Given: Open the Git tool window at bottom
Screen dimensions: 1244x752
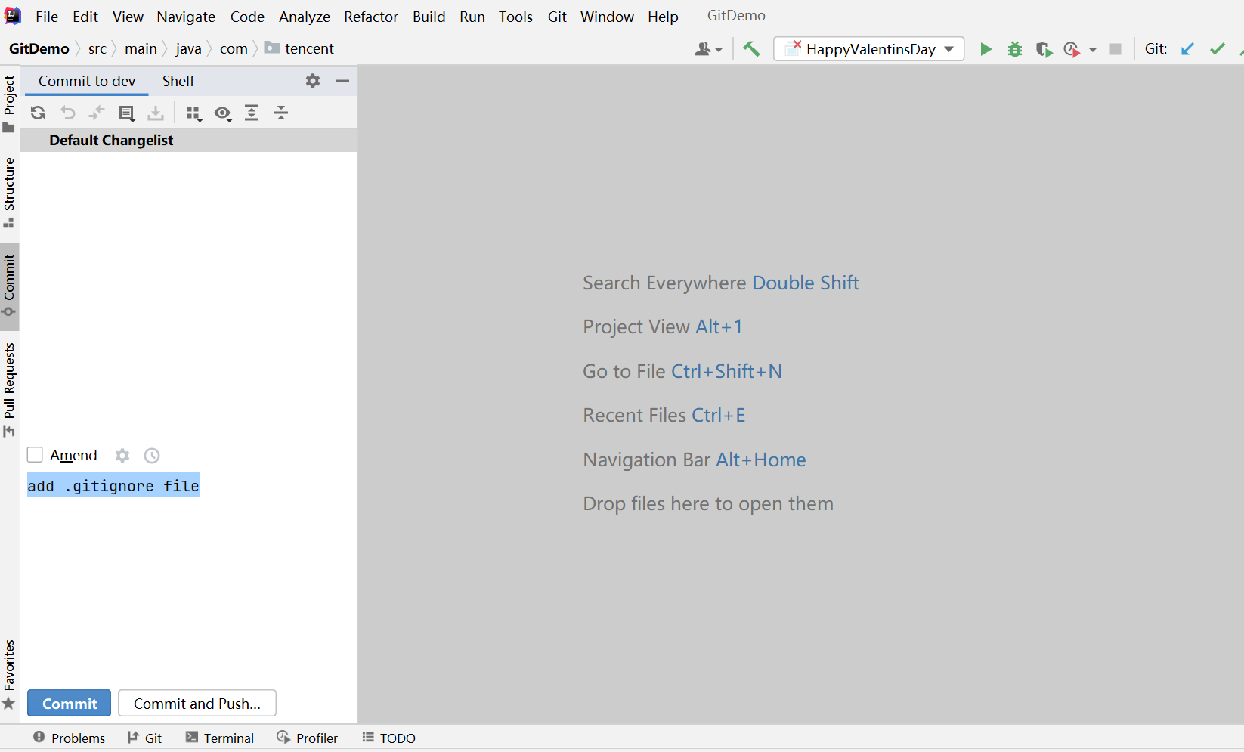Looking at the screenshot, I should click(x=144, y=738).
